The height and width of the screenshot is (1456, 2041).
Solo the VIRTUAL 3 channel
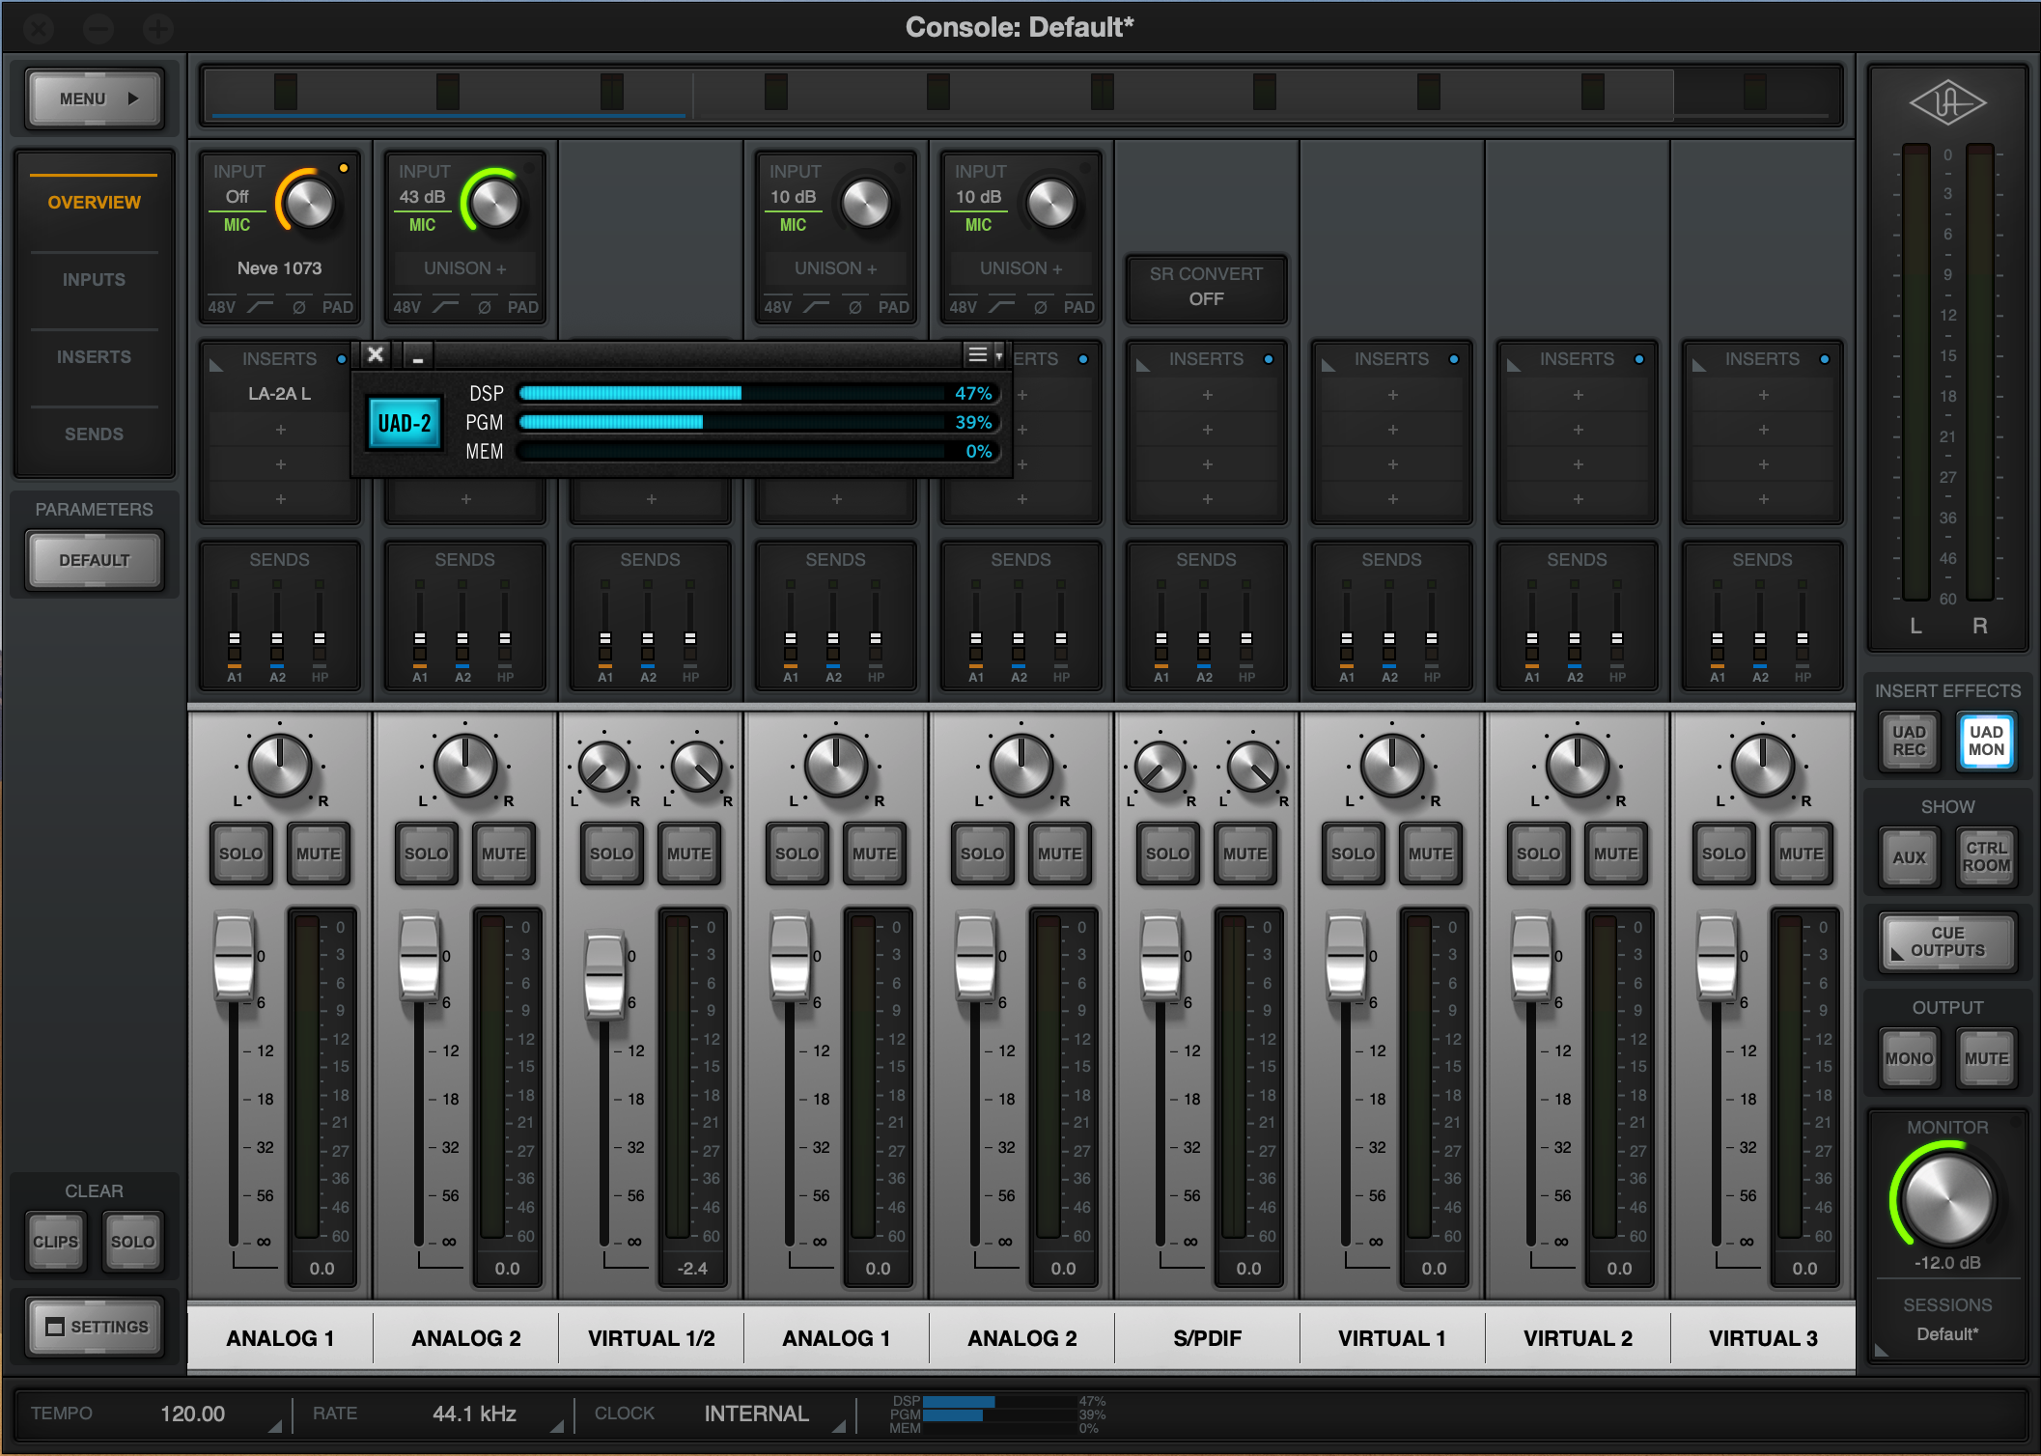(x=1723, y=854)
